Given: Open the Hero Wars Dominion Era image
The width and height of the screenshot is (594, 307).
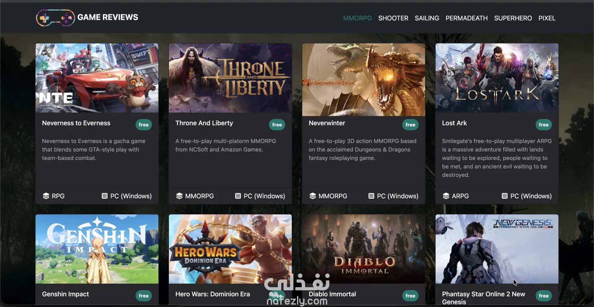Looking at the screenshot, I should pyautogui.click(x=230, y=249).
